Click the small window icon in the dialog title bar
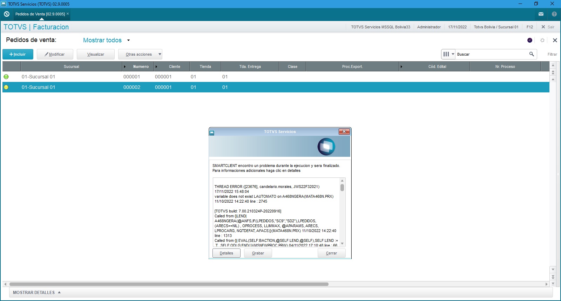Image resolution: width=561 pixels, height=301 pixels. click(x=212, y=133)
